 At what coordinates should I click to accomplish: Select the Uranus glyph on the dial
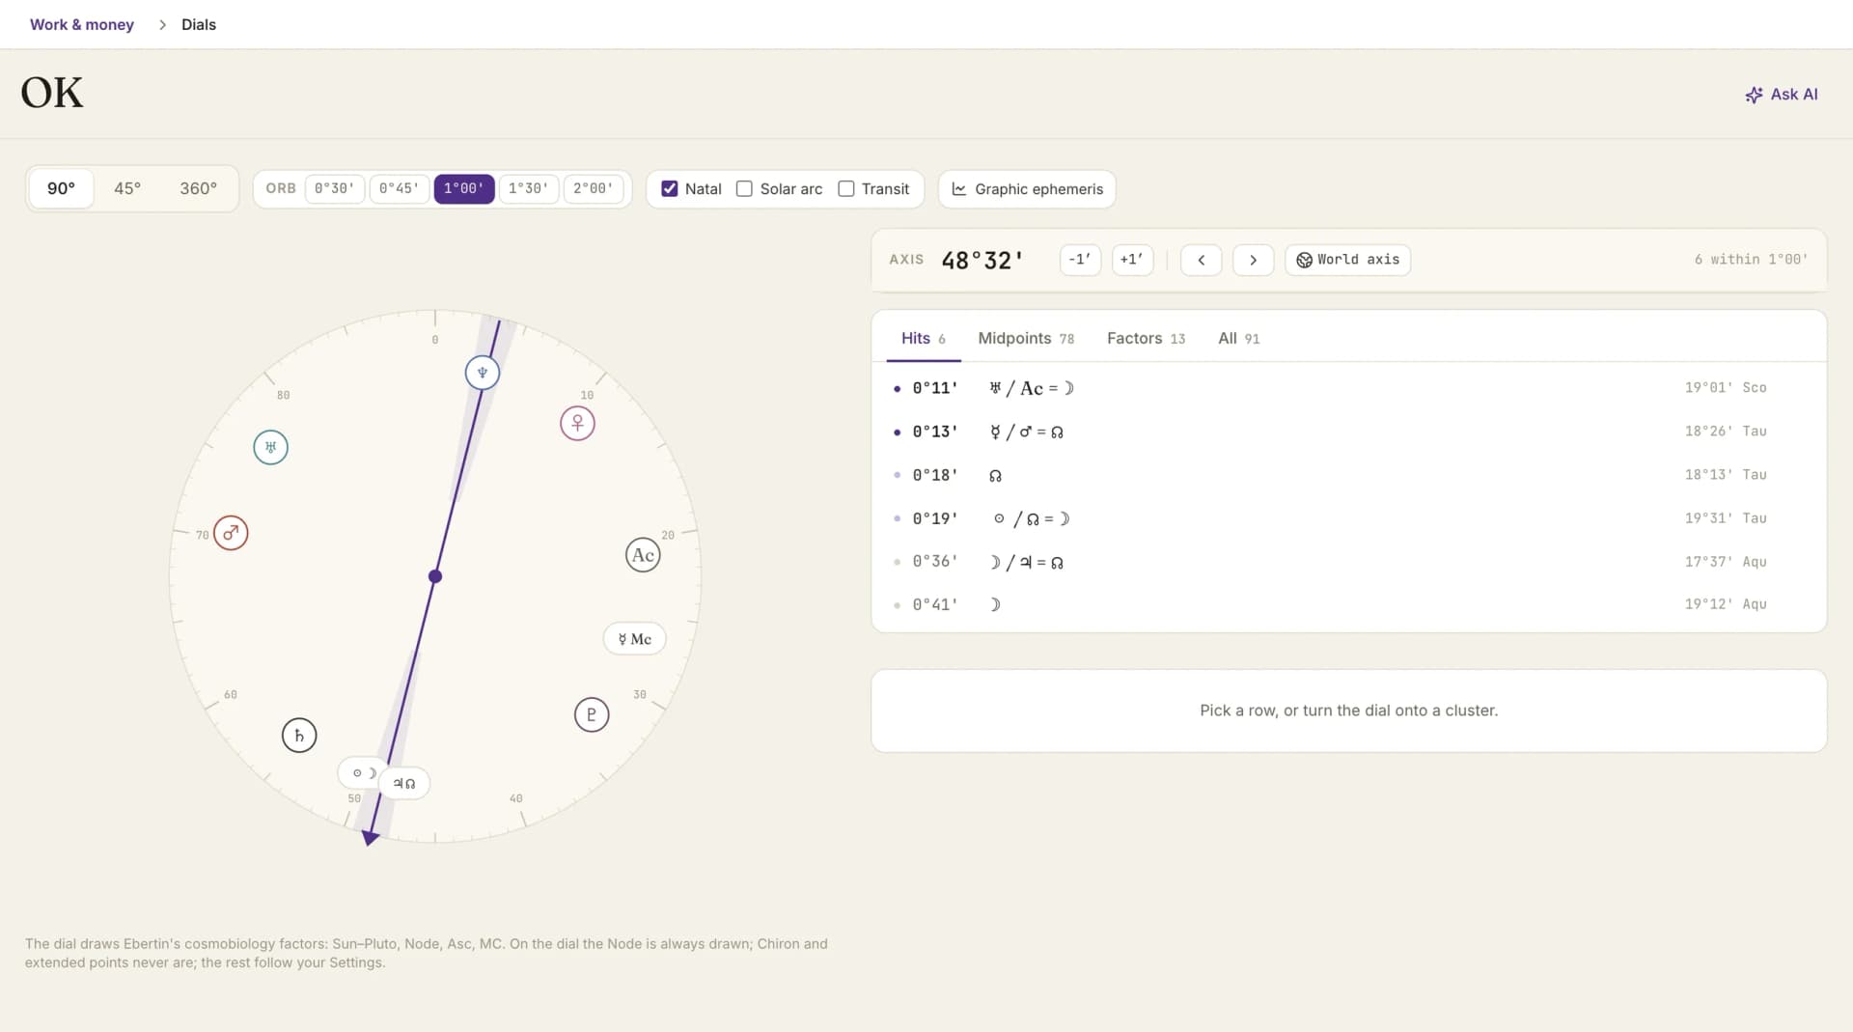270,447
